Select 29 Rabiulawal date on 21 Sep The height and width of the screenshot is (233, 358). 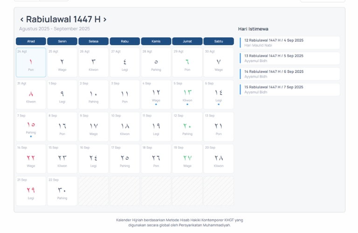tap(31, 191)
